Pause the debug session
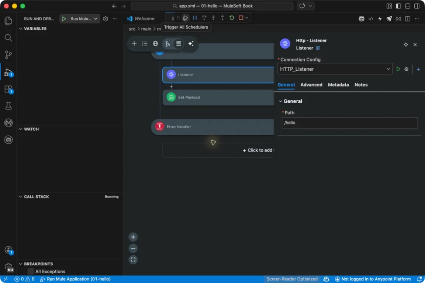The height and width of the screenshot is (283, 425). 195,18
